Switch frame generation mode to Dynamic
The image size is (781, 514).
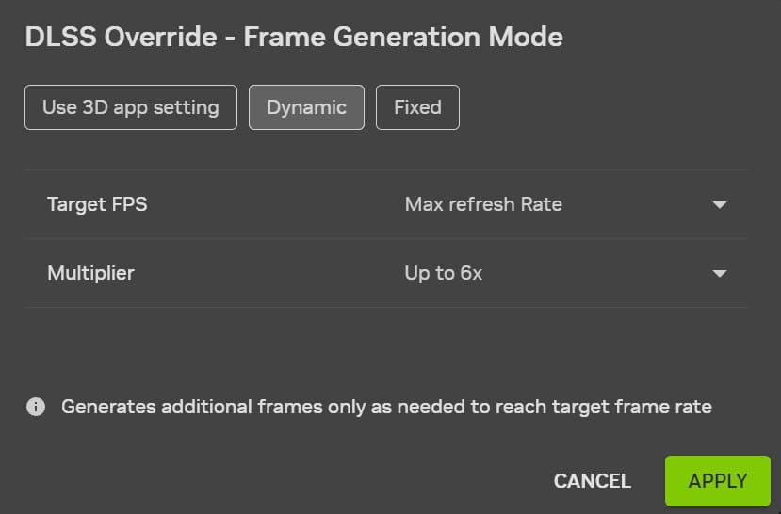tap(306, 107)
